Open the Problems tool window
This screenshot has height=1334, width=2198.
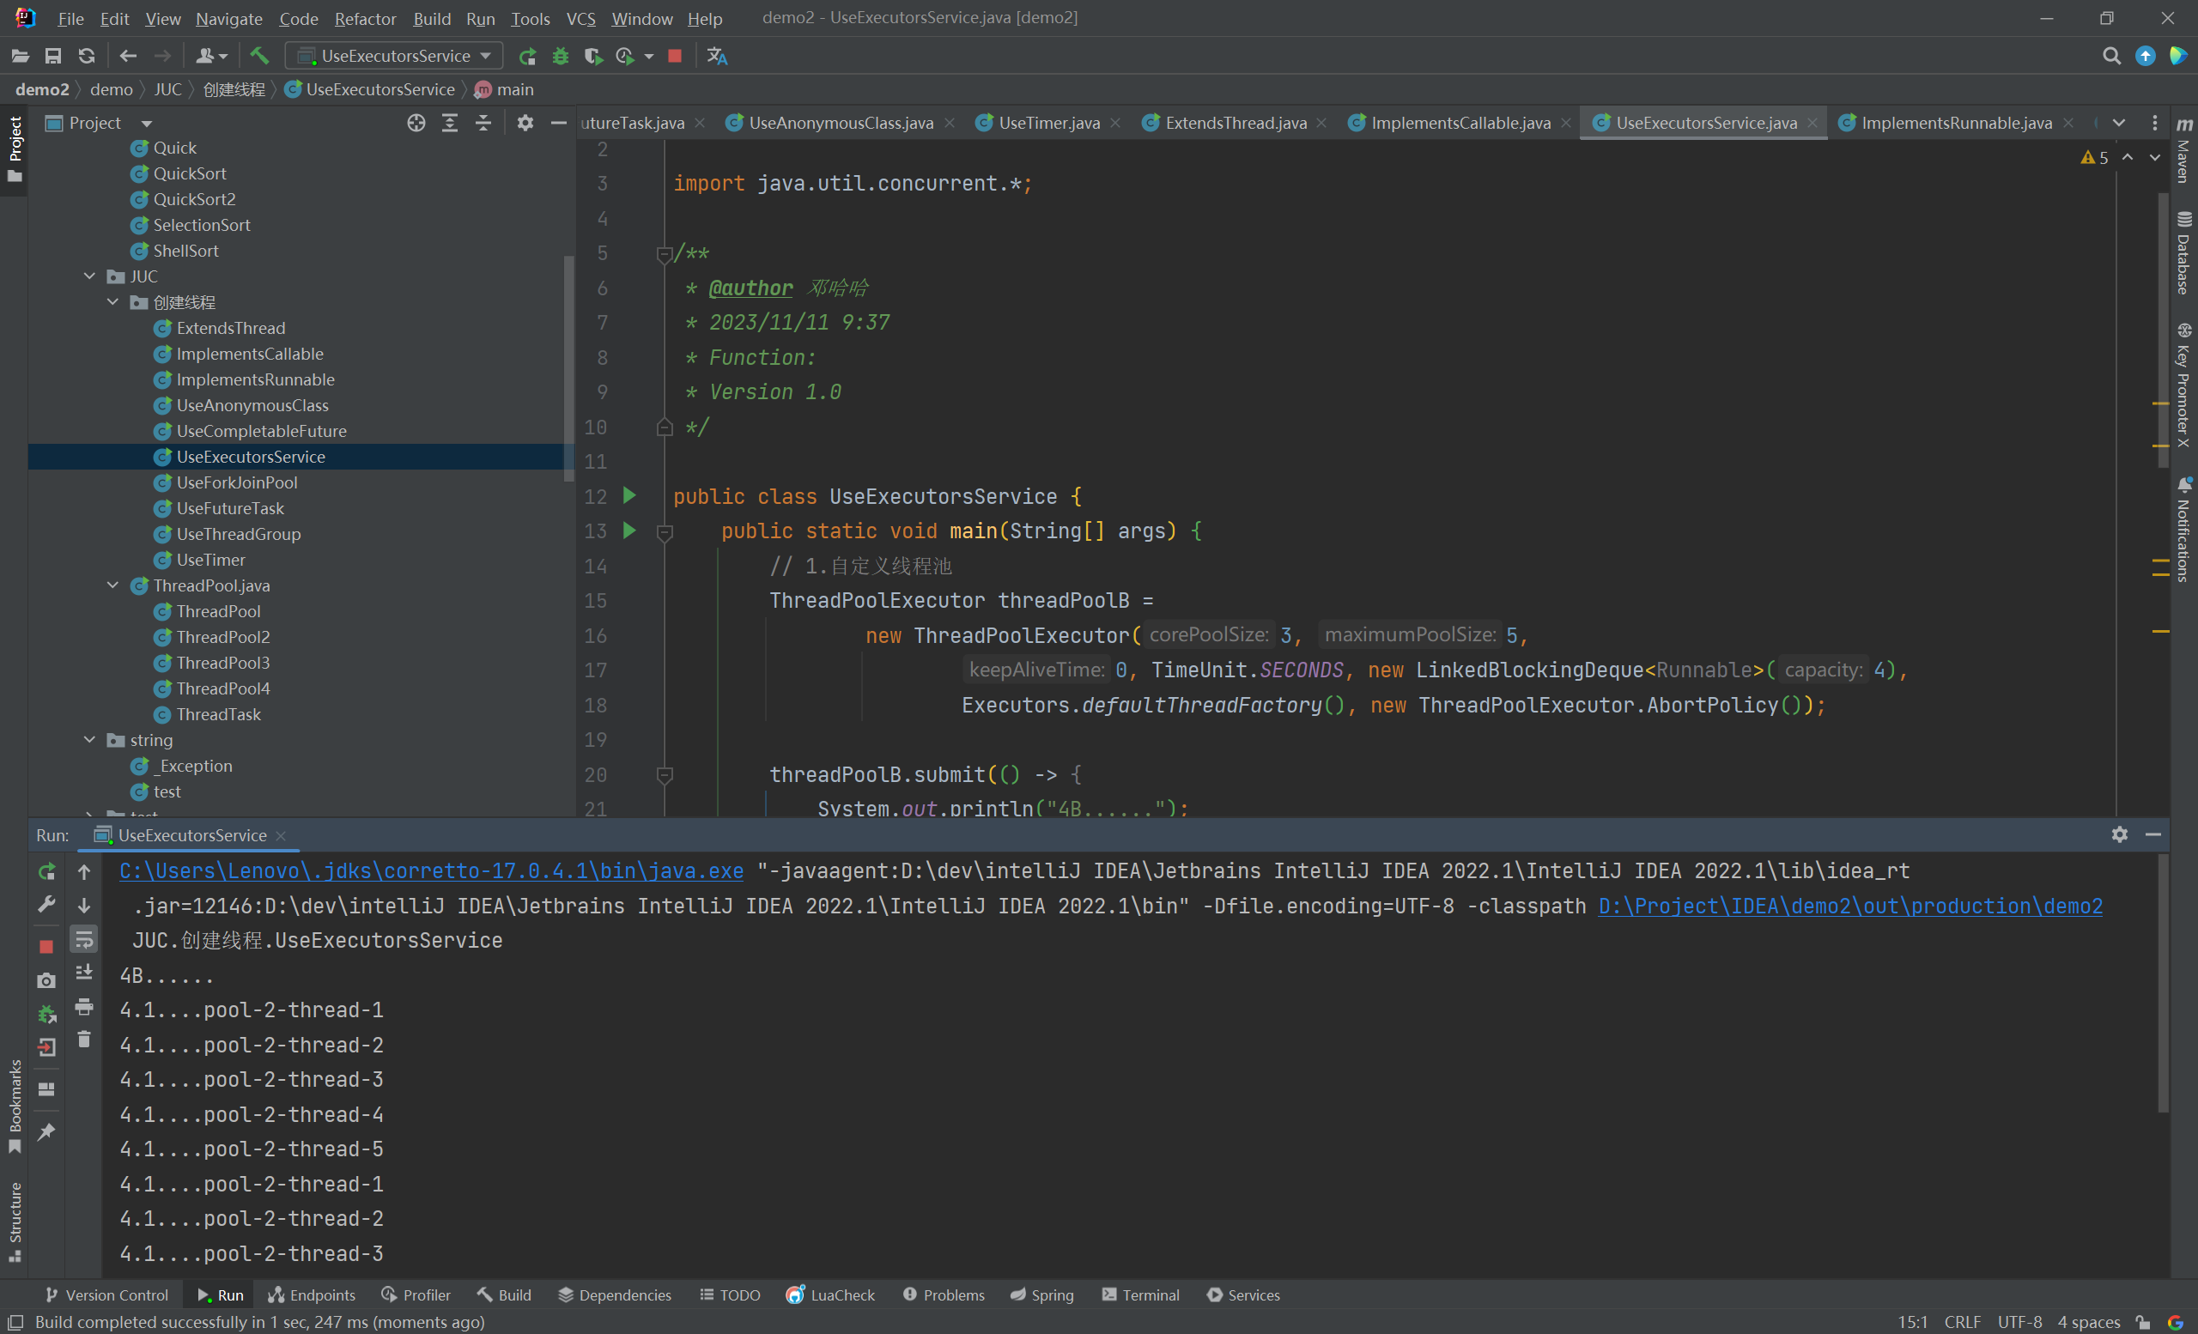click(x=943, y=1295)
